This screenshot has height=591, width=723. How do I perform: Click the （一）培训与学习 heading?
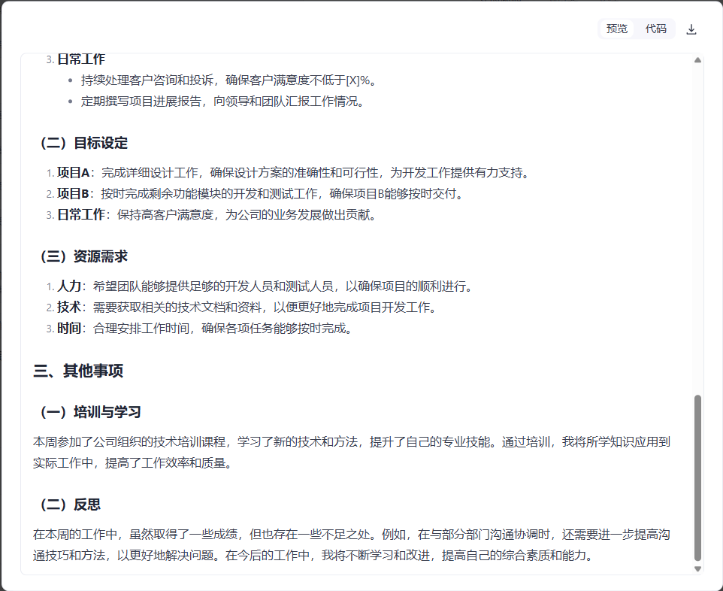pyautogui.click(x=89, y=412)
